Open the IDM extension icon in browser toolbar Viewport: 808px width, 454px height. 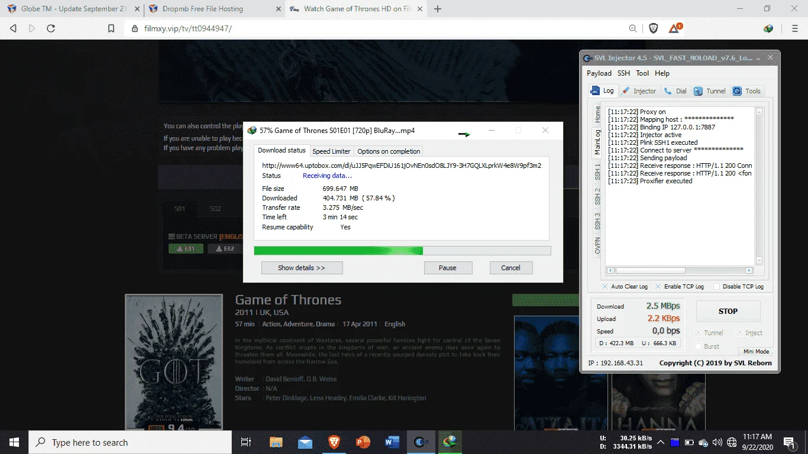tap(768, 28)
